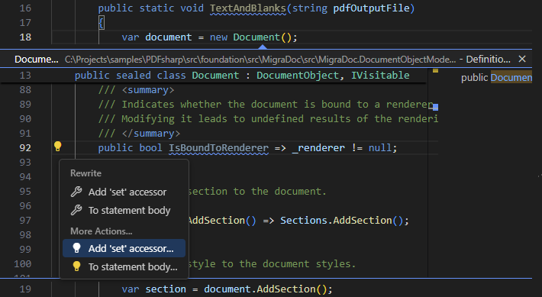Viewport: 542px width, 297px height.
Task: Click pdfOutputFile parameter on line 16
Action: (x=371, y=8)
